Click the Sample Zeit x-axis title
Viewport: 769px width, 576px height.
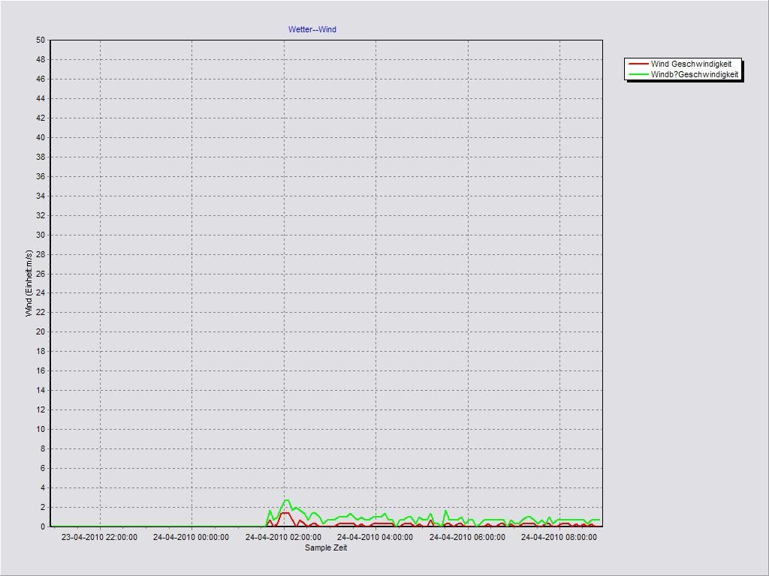326,547
